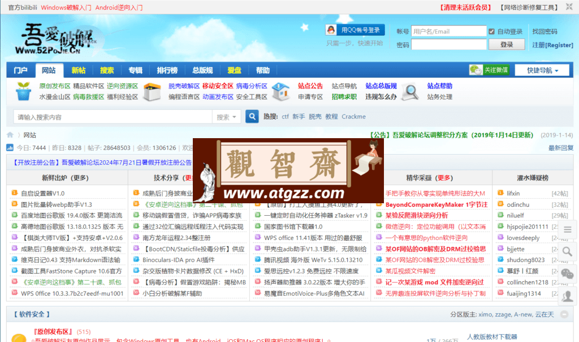Open the 总版规 navigation tab

click(202, 70)
